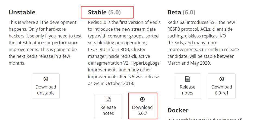Viewport: 254px width, 120px height.
Task: Click the Redis 6.0 beta description paragraph
Action: click(202, 43)
